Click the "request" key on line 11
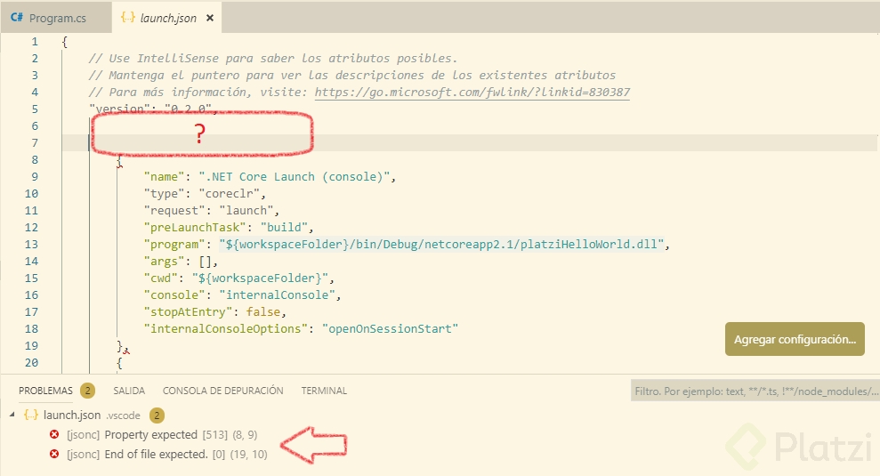This screenshot has width=880, height=476. point(174,211)
